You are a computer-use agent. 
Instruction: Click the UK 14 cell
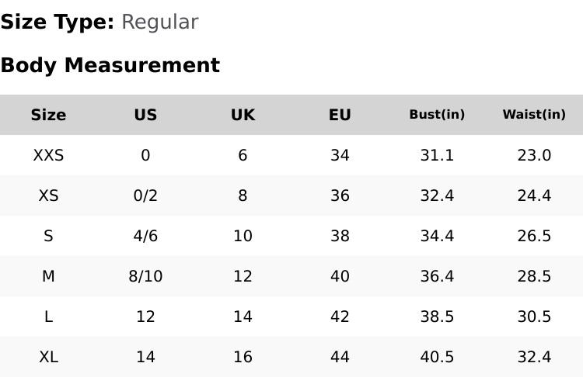(x=243, y=316)
